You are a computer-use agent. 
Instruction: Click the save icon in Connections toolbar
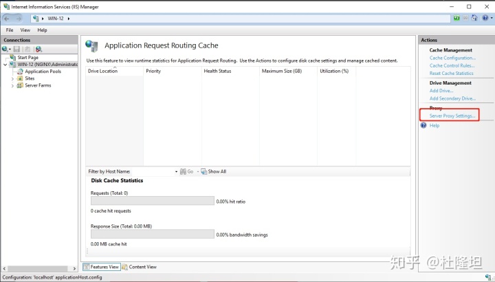pyautogui.click(x=16, y=49)
